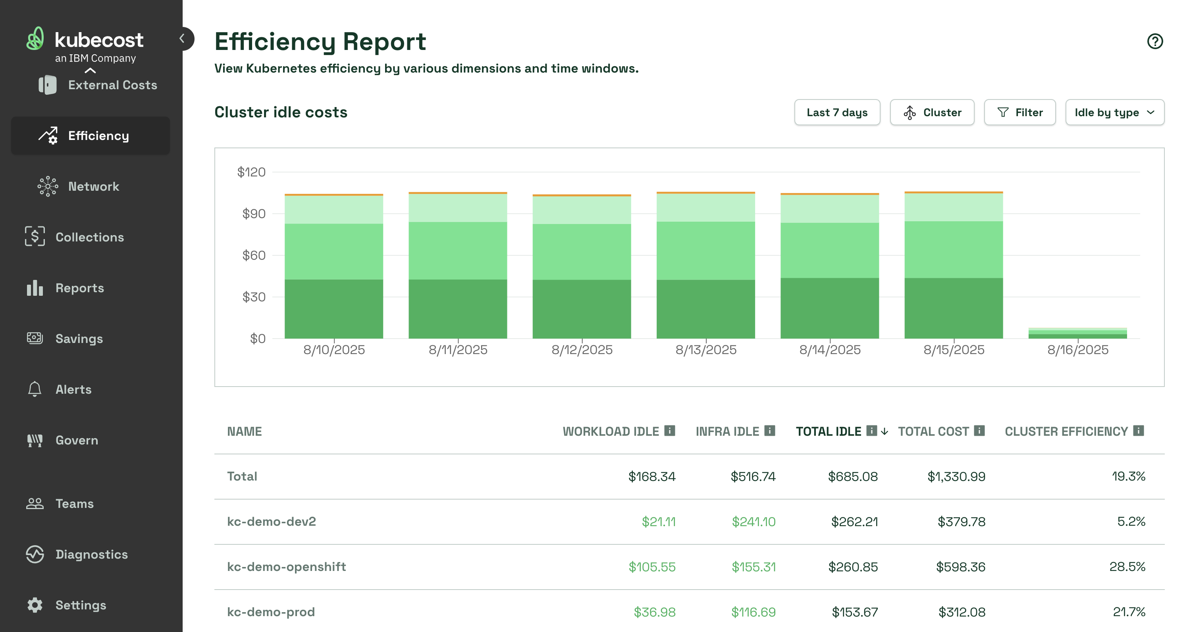Click the Workload Idle info icon
This screenshot has height=632, width=1191.
coord(669,431)
